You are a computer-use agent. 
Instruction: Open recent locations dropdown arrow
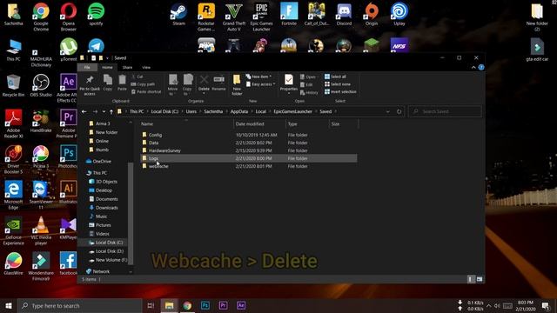click(x=104, y=111)
